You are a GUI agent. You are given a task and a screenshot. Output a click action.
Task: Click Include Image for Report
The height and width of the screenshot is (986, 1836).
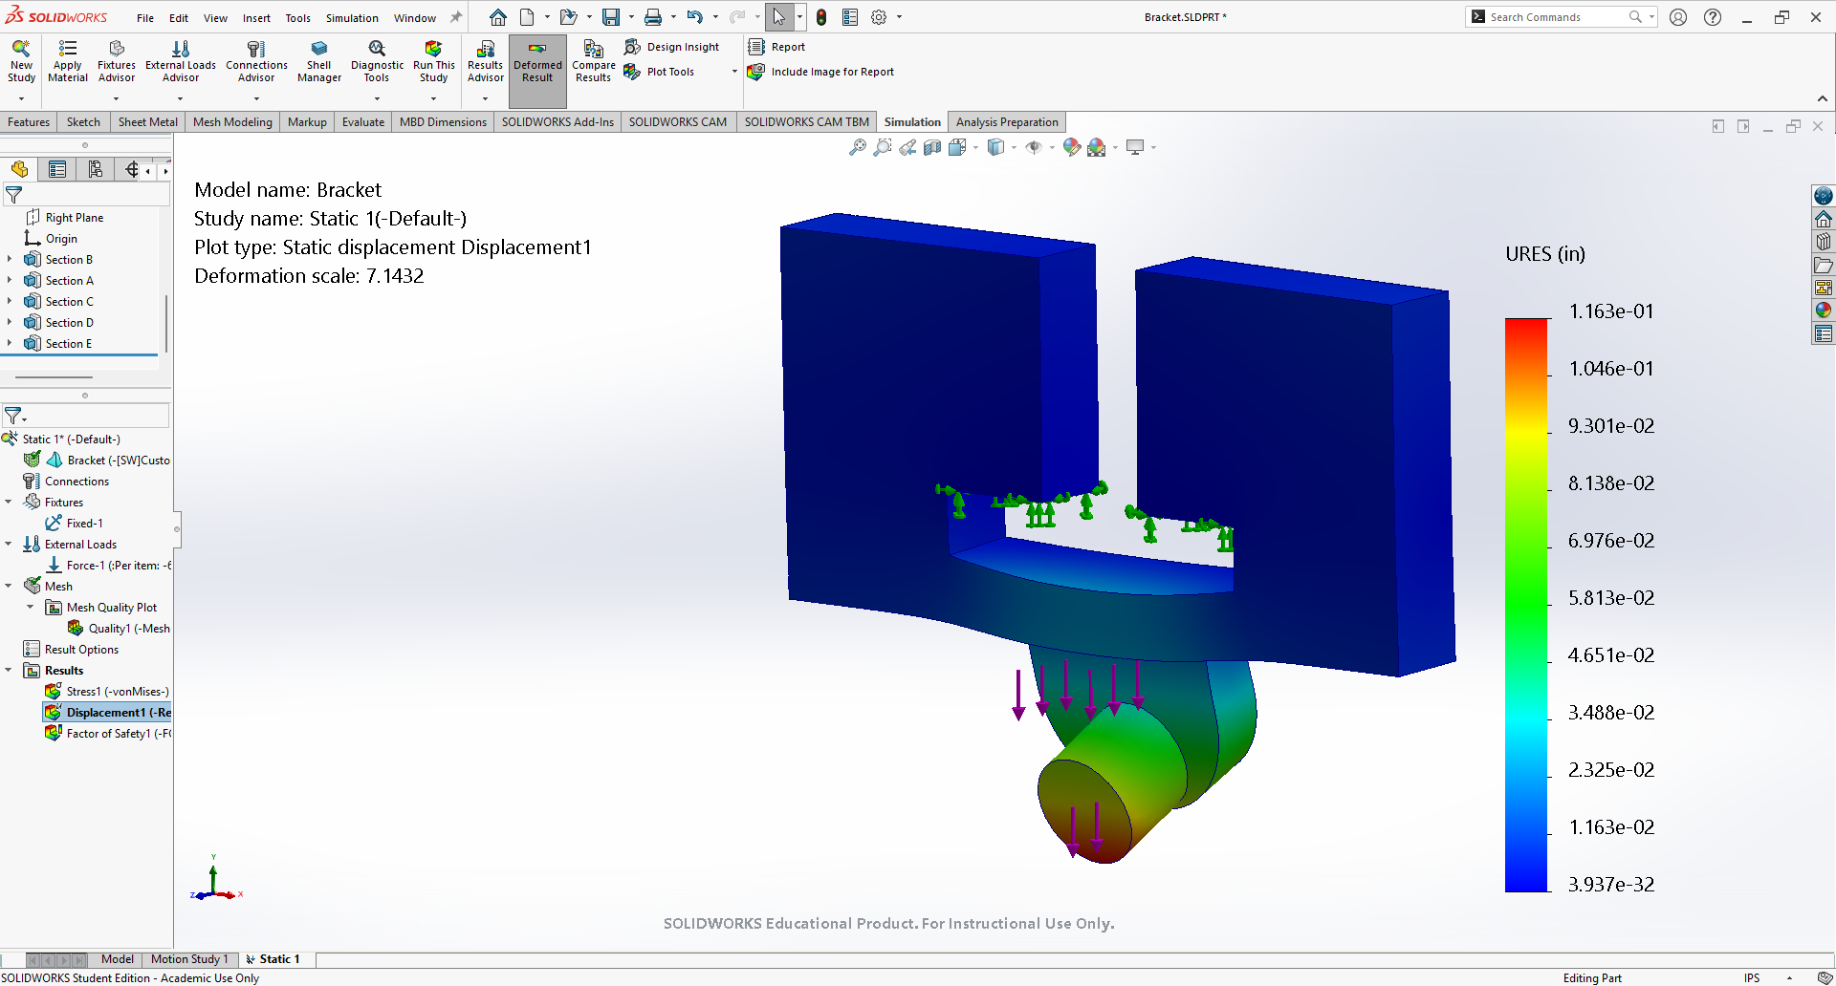pyautogui.click(x=821, y=72)
